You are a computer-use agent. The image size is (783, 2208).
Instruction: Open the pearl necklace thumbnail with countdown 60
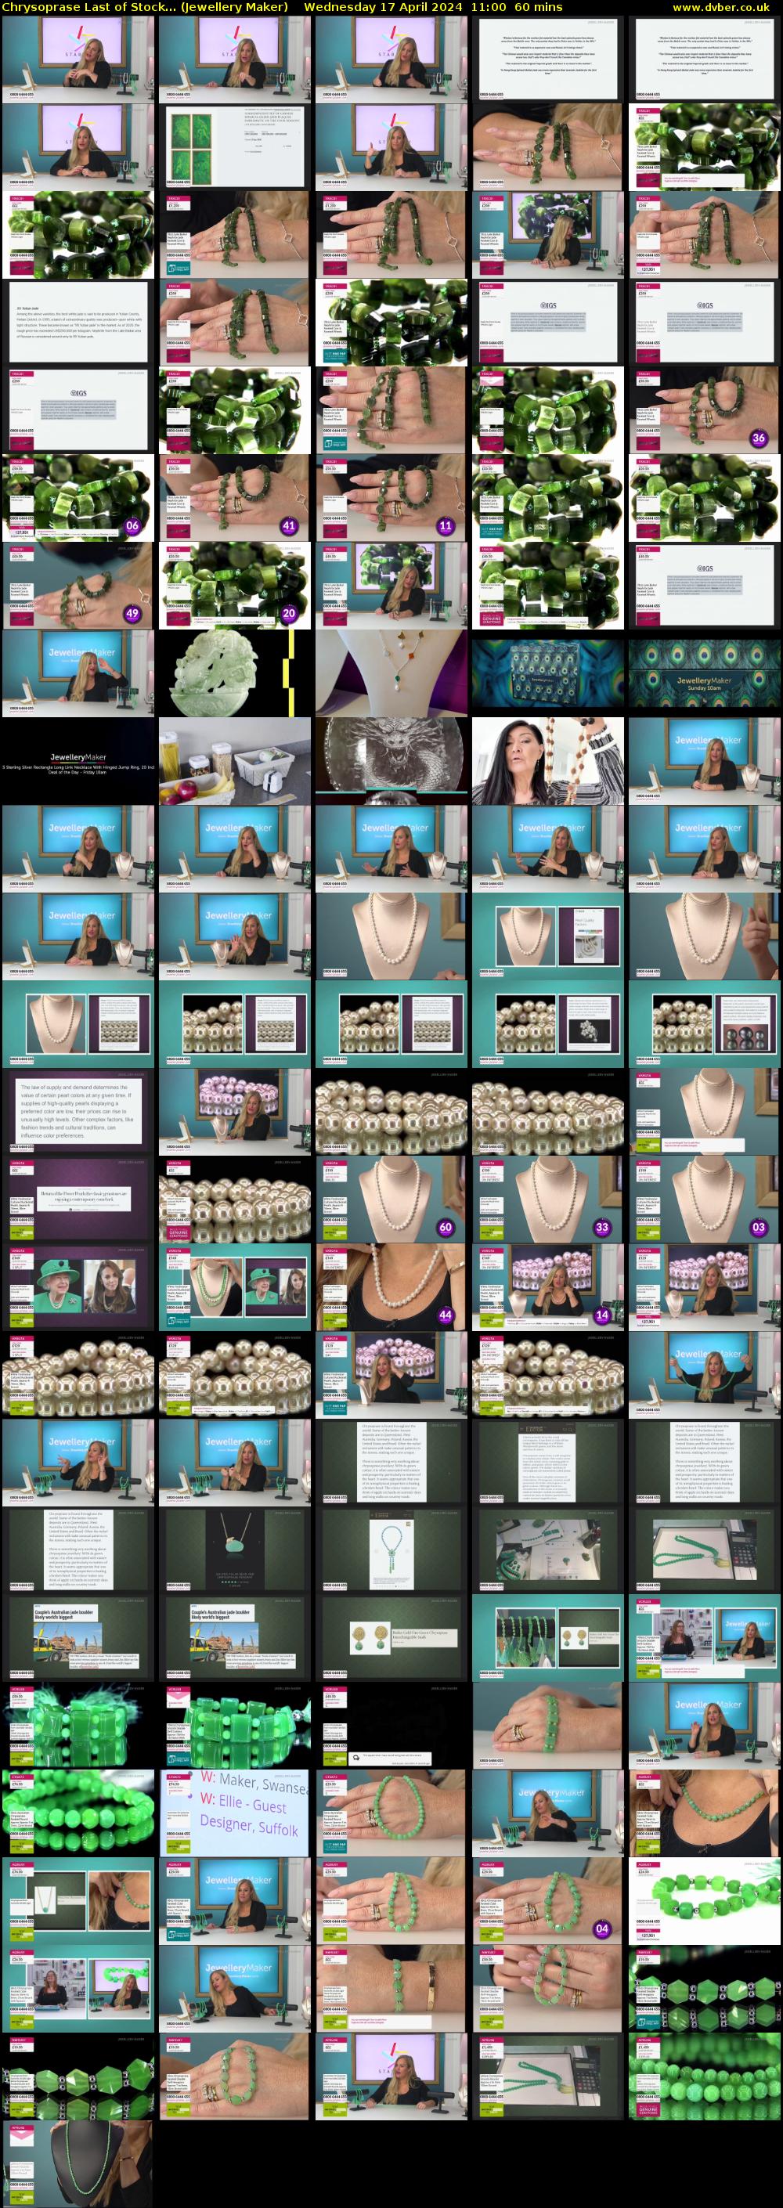(x=391, y=1200)
